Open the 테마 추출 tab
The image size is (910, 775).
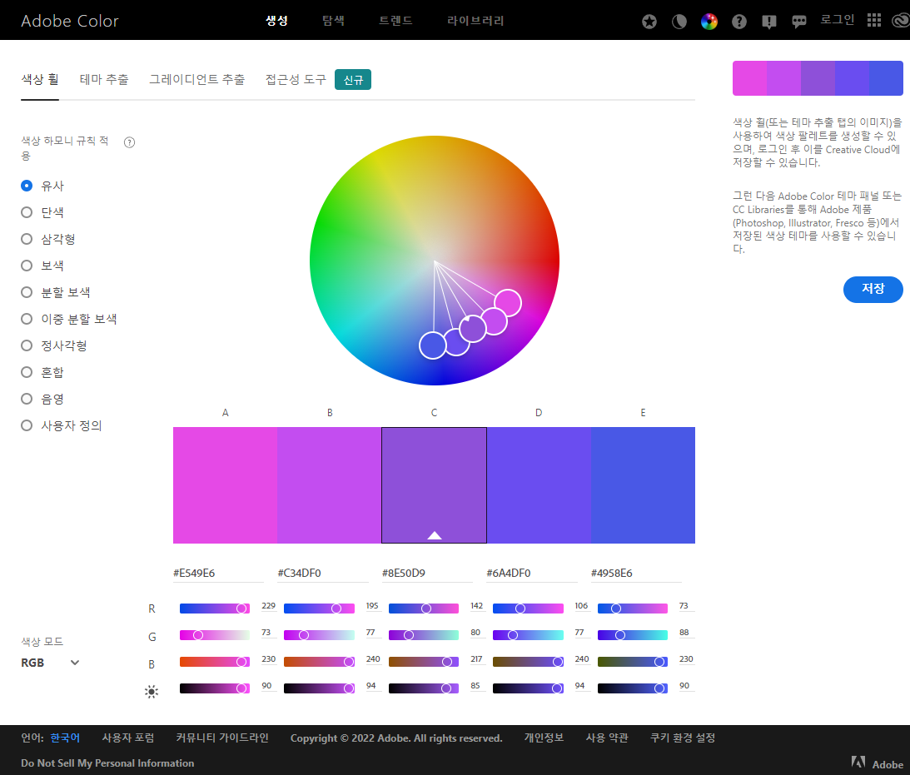[104, 79]
